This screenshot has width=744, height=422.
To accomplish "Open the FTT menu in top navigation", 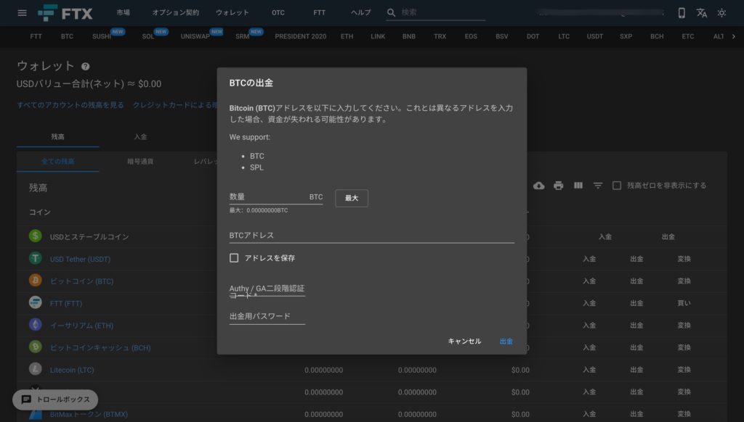I will point(320,13).
